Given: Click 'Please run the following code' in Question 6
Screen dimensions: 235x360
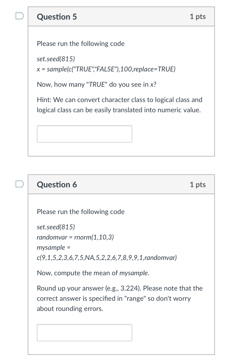Looking at the screenshot, I should point(80,211).
